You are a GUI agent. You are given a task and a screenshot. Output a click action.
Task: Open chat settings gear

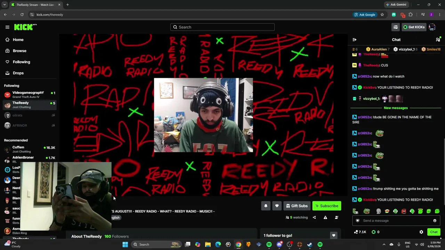point(421,232)
